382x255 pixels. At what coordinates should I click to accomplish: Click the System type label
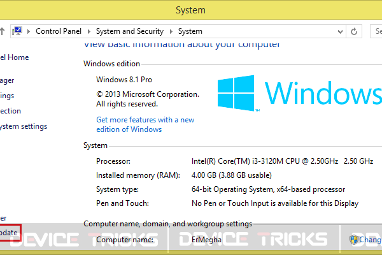coord(117,189)
